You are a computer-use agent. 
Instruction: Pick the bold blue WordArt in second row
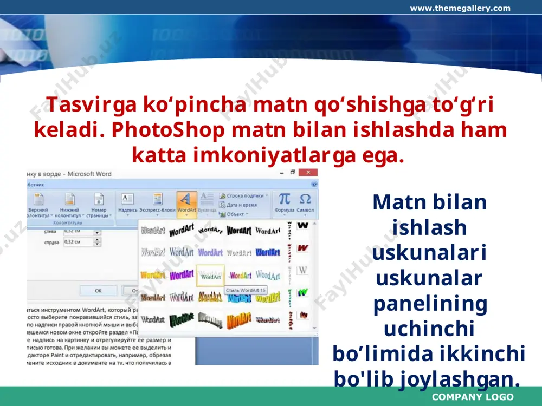pos(268,252)
